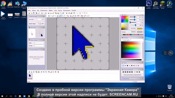Open the Изображение menu
Image resolution: width=175 pixels, height=98 pixels.
[44, 10]
